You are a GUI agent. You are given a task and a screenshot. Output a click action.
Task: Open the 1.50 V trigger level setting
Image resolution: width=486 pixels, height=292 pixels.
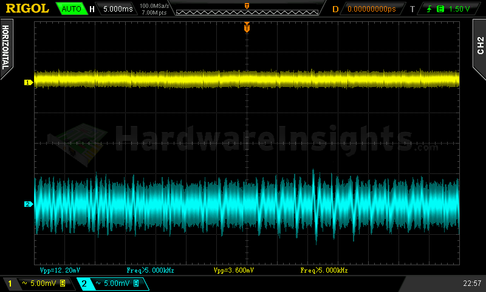(x=460, y=9)
